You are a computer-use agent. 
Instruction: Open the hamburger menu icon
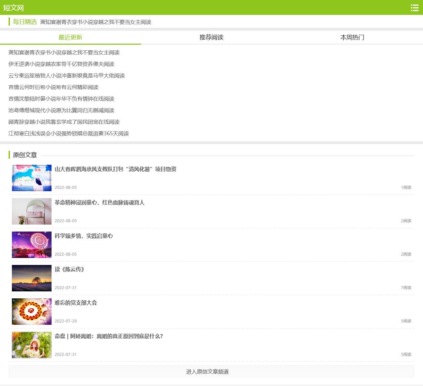414,8
